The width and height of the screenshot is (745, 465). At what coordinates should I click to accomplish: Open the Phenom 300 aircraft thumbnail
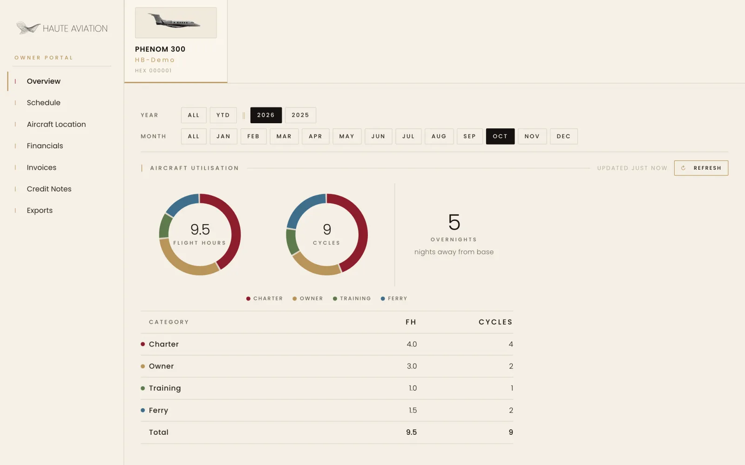(x=176, y=22)
